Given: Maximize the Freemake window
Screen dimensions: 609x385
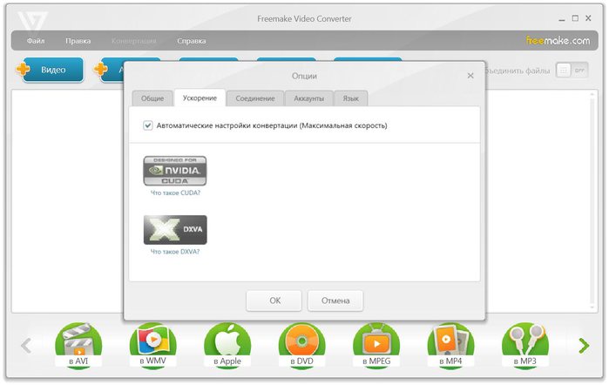Looking at the screenshot, I should coord(575,18).
